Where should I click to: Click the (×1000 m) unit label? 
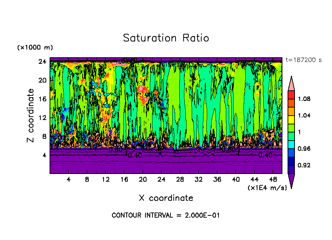(35, 47)
